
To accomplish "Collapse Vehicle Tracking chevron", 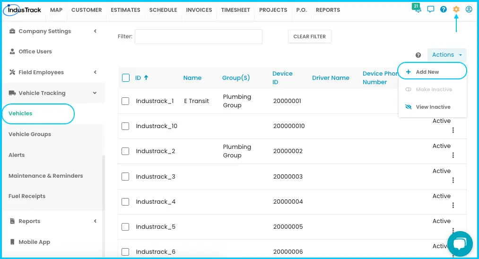I will click(x=95, y=93).
